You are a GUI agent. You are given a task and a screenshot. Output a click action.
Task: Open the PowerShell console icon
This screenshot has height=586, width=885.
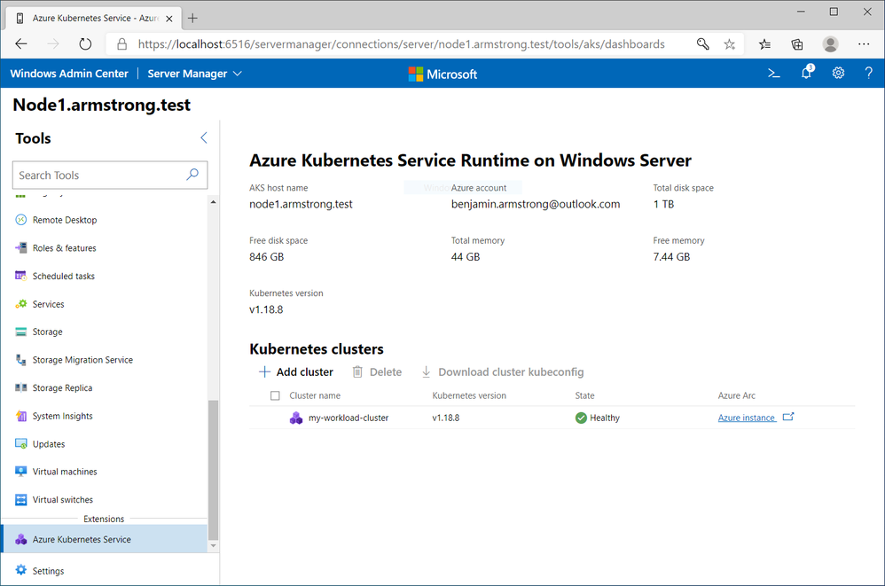[x=774, y=74]
